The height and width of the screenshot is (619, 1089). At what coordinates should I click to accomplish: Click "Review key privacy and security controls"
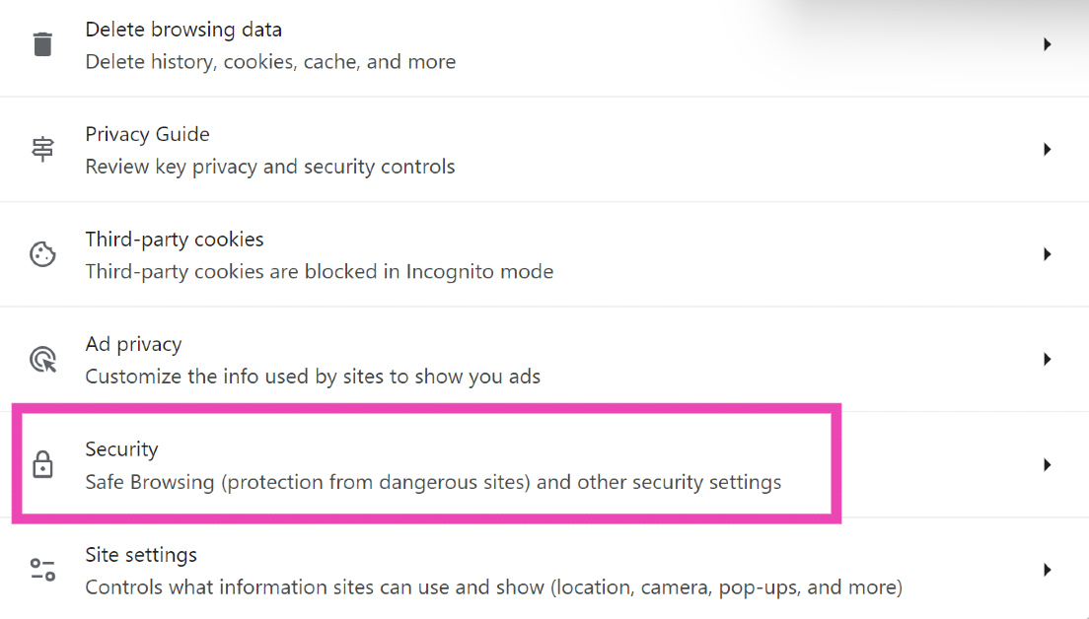point(270,167)
